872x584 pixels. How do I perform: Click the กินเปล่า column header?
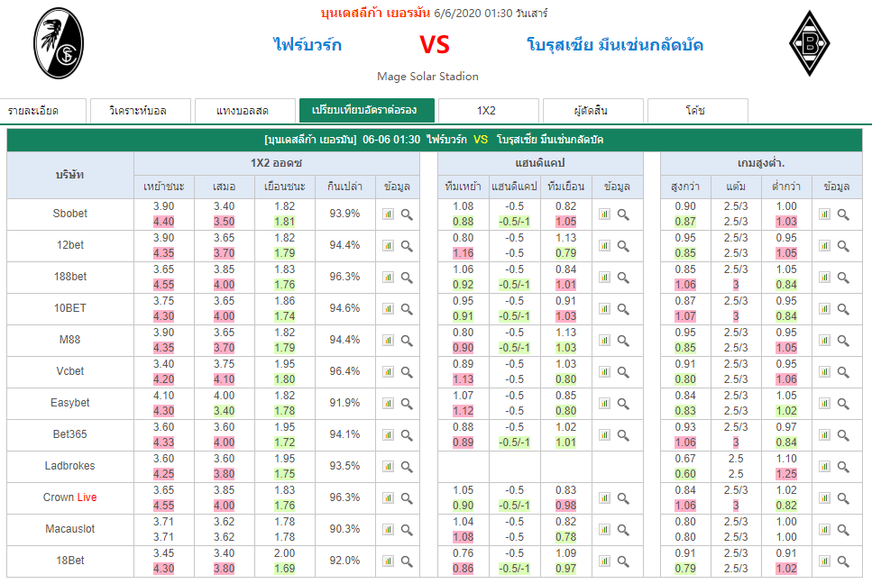point(344,187)
